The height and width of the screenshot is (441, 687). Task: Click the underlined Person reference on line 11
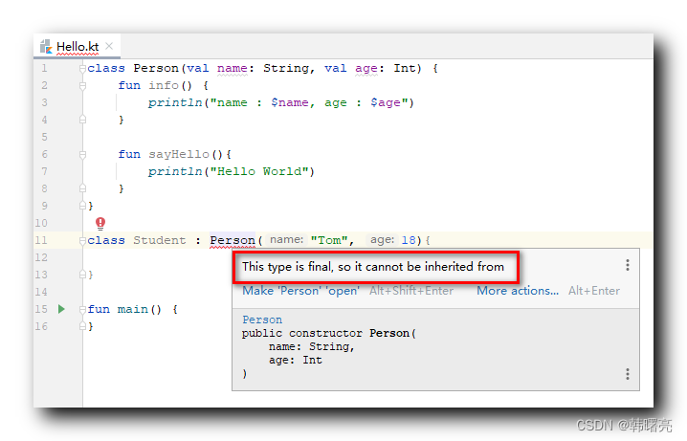point(233,240)
